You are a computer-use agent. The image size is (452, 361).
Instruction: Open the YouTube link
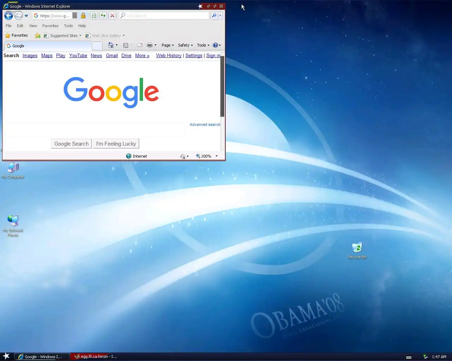point(78,56)
